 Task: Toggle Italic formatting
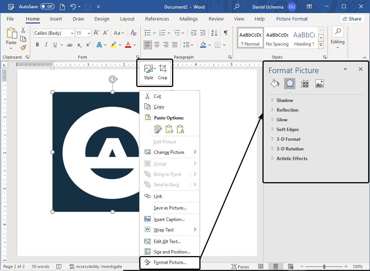pyautogui.click(x=46, y=45)
